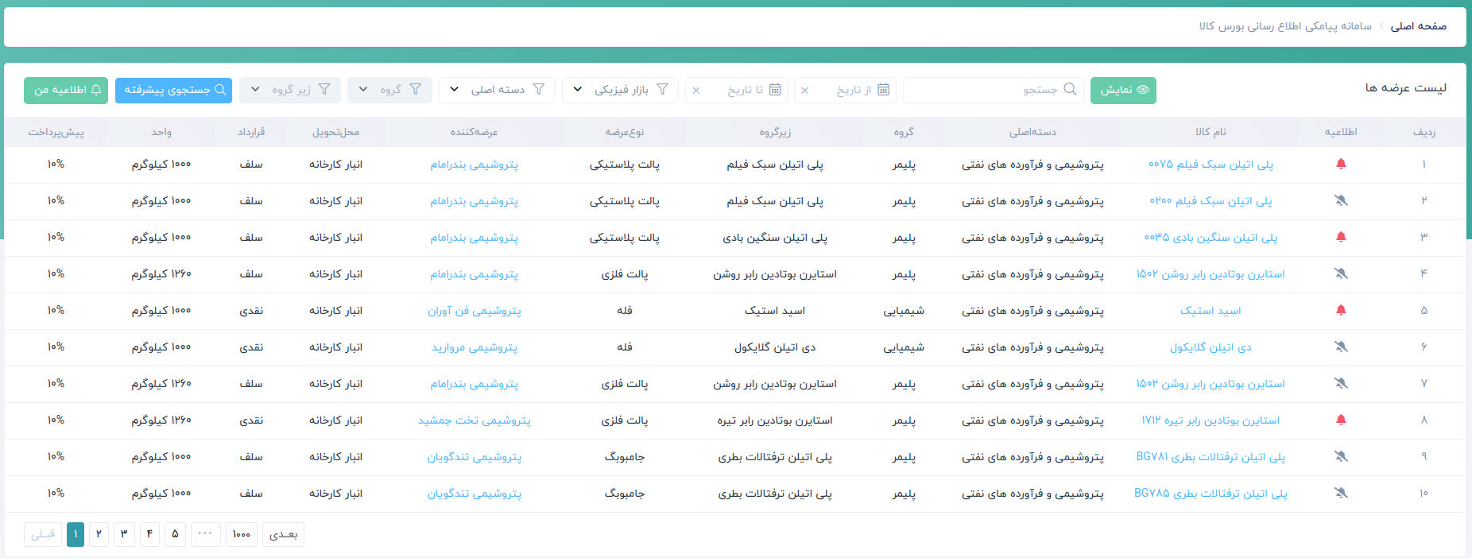This screenshot has height=558, width=1472.
Task: Go to صفحه اصلی breadcrumb
Action: (1419, 26)
